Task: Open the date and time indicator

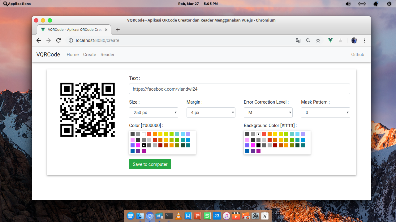Action: pyautogui.click(x=198, y=4)
